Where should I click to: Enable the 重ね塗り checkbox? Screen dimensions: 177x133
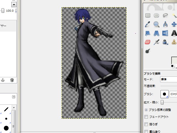[146, 131]
